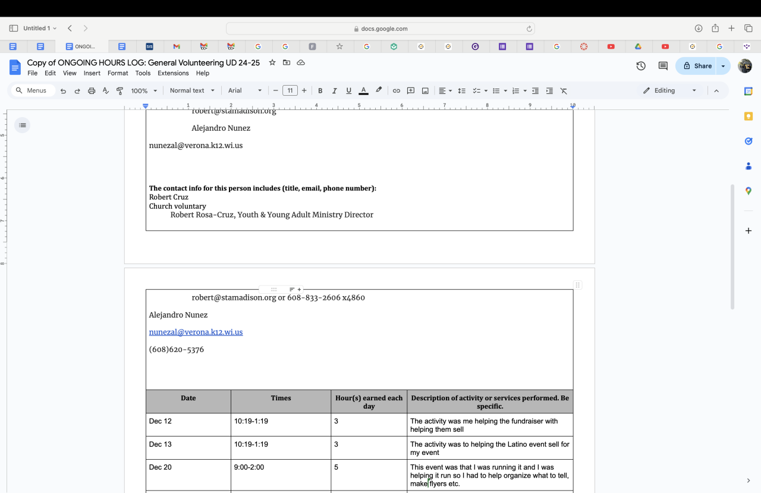Open Contacts in the side panel

[x=749, y=166]
